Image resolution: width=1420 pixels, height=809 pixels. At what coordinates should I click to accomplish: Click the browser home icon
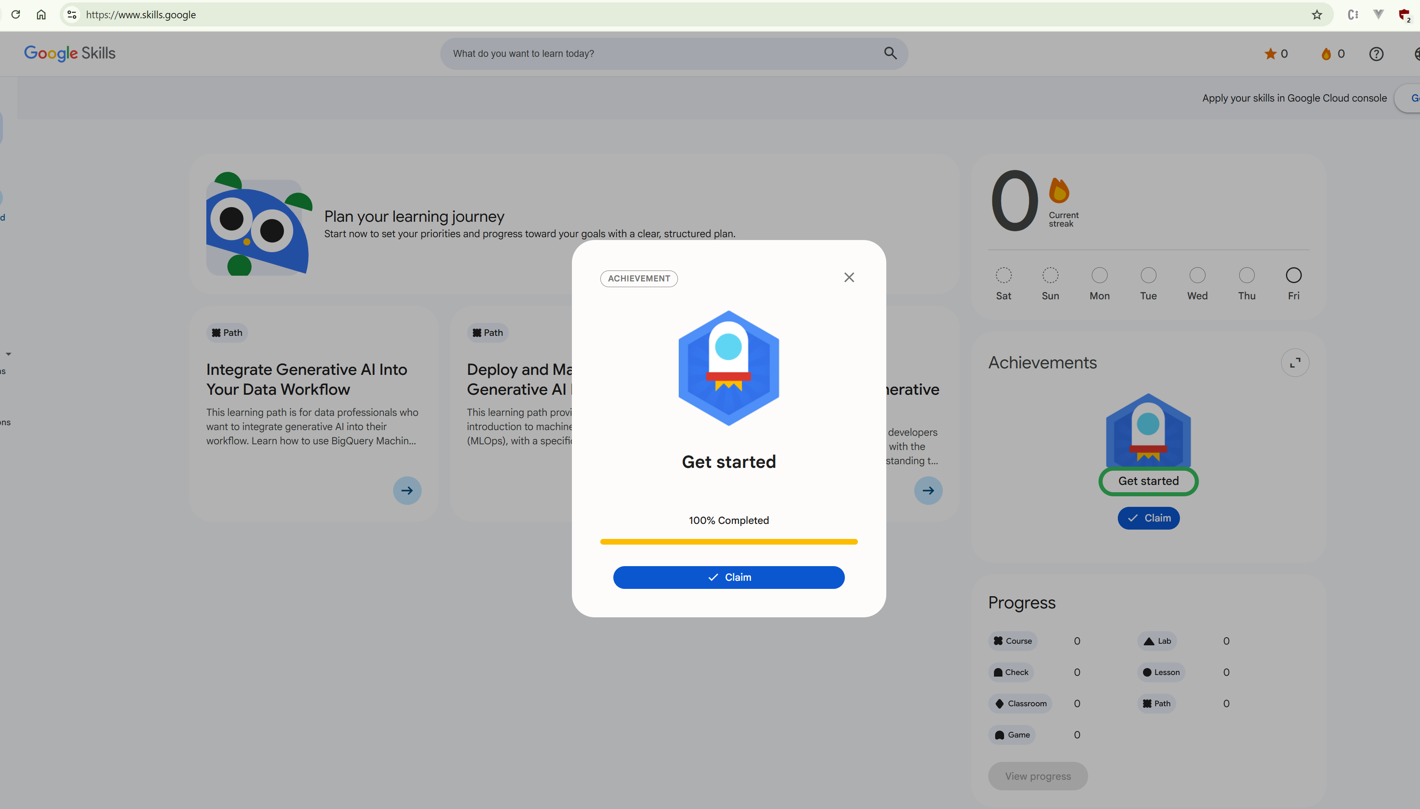pyautogui.click(x=41, y=15)
